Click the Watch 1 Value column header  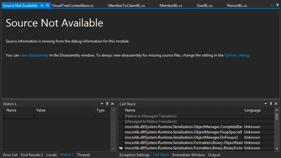[64, 110]
